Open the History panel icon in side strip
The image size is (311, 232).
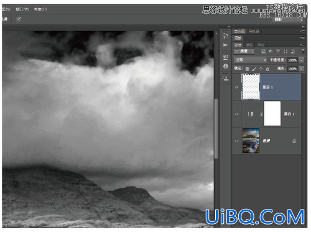point(226,36)
